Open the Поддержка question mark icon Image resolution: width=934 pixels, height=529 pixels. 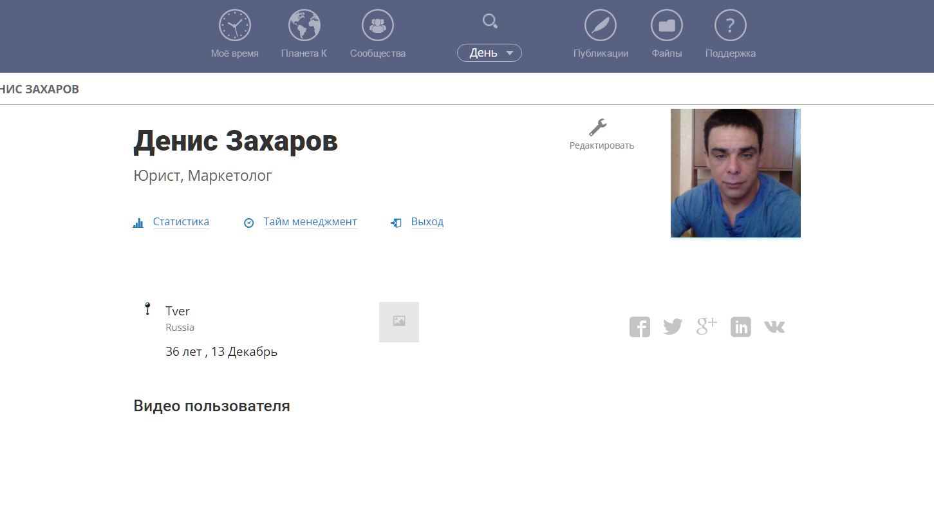(x=731, y=26)
